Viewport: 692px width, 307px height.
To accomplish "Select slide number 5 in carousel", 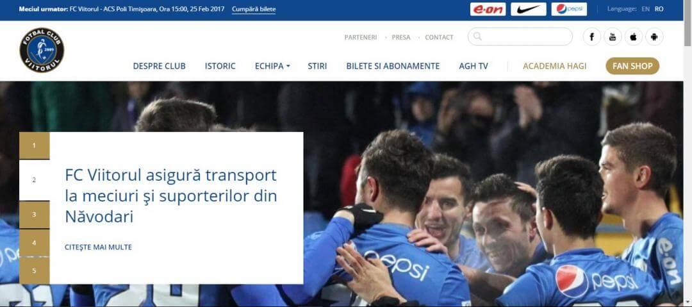I will (x=35, y=270).
